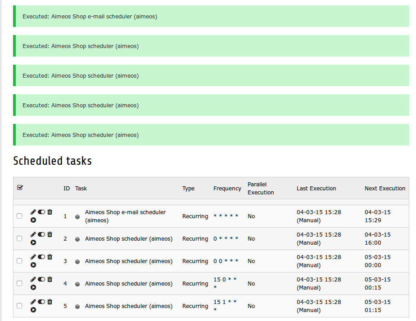Switch off task ID 4 using the toggle
Image resolution: width=416 pixels, height=321 pixels.
point(41,279)
